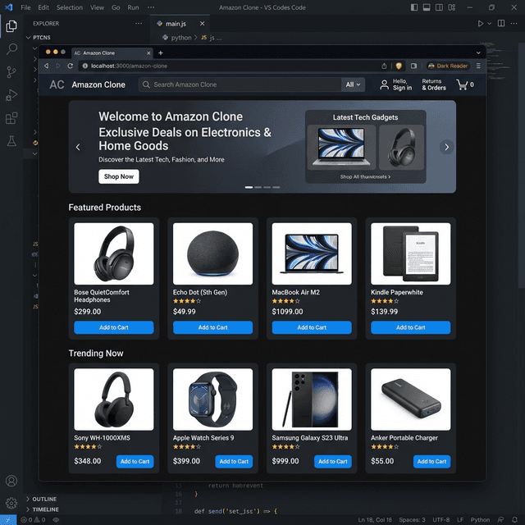Image resolution: width=525 pixels, height=525 pixels.
Task: Open the Accounts icon in activity bar
Action: tap(11, 481)
